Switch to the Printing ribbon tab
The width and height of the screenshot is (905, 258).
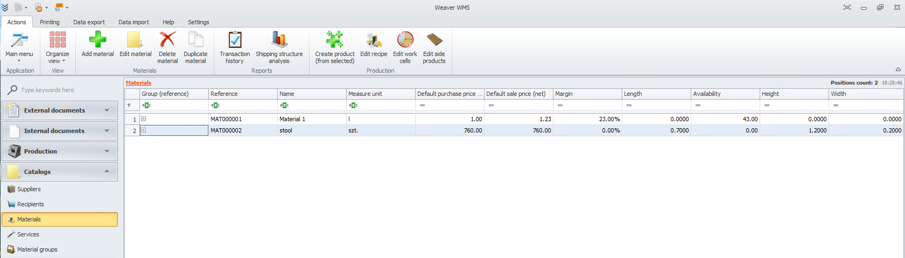click(50, 22)
